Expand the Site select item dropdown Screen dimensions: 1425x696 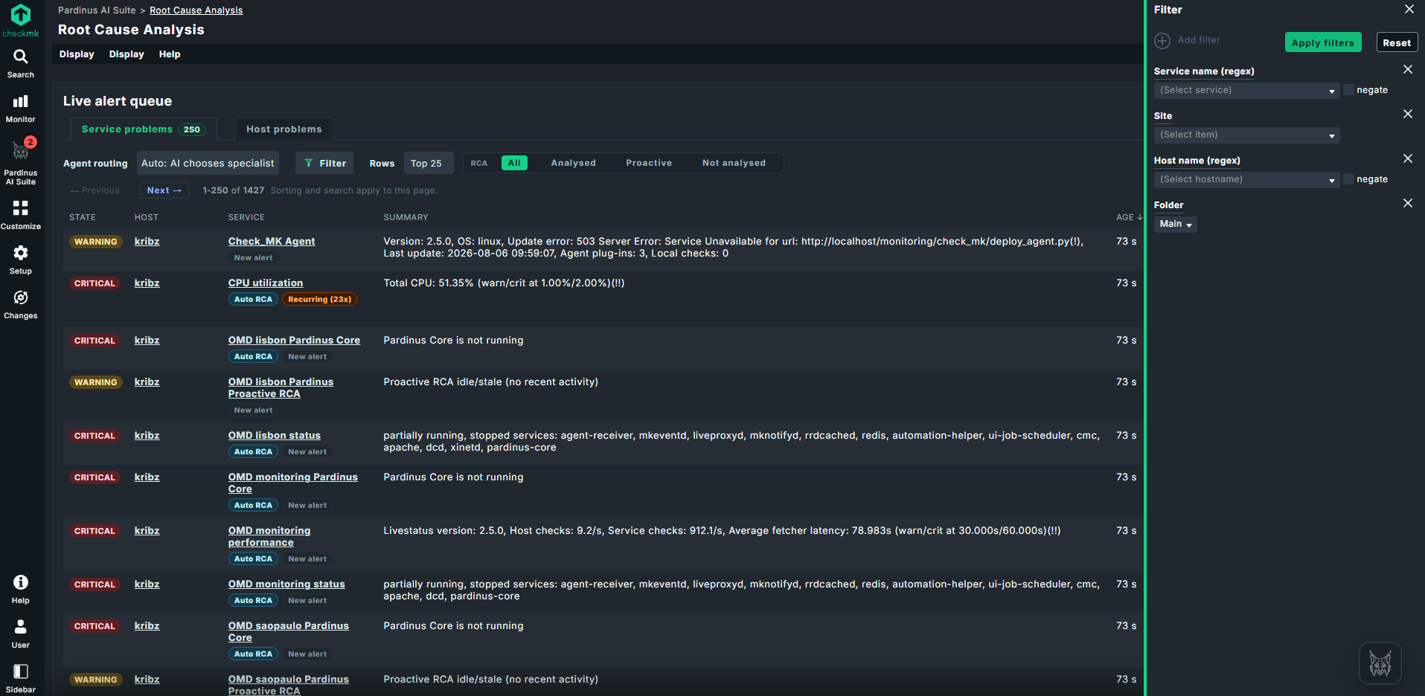coord(1247,135)
